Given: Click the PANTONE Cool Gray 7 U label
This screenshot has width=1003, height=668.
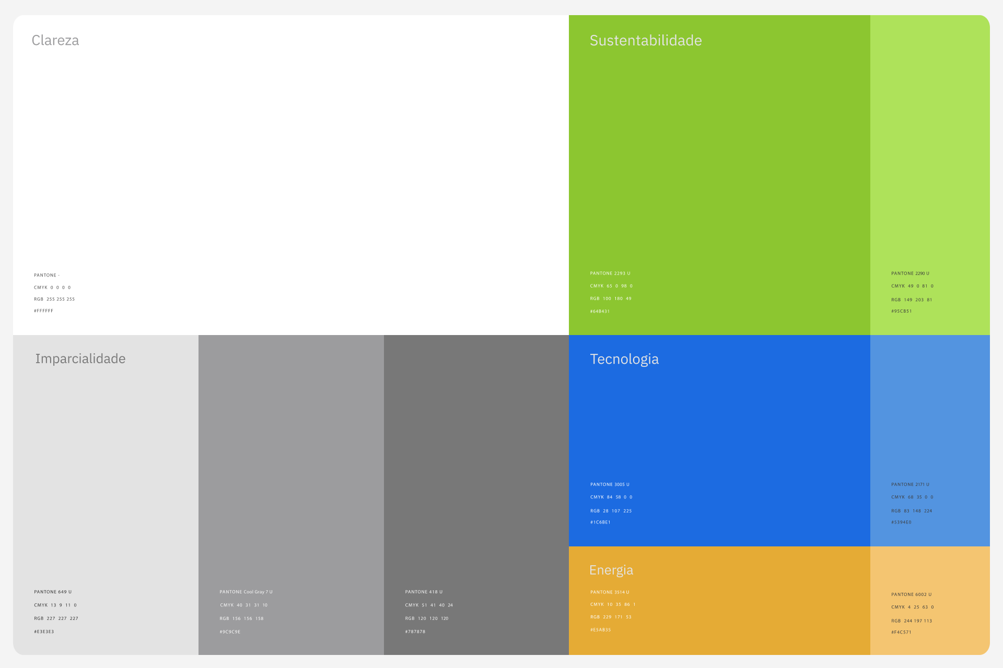Looking at the screenshot, I should coord(246,592).
